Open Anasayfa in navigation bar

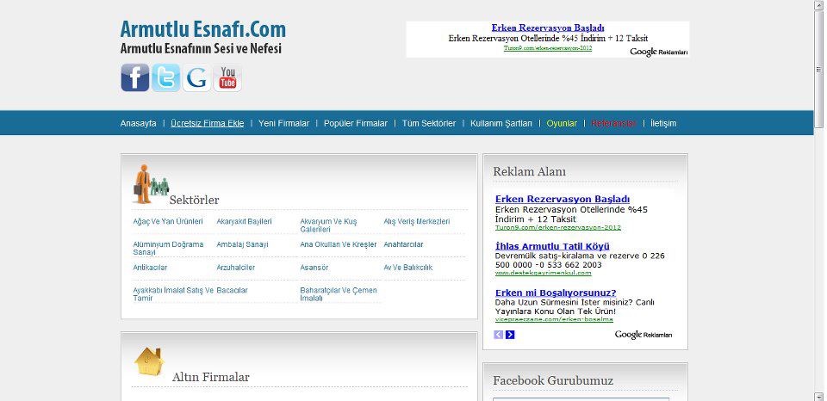(138, 123)
